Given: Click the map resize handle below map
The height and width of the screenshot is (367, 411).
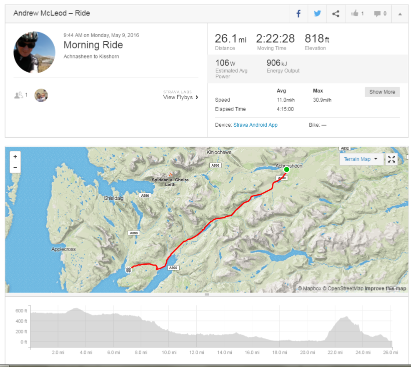Looking at the screenshot, I should pos(207,294).
